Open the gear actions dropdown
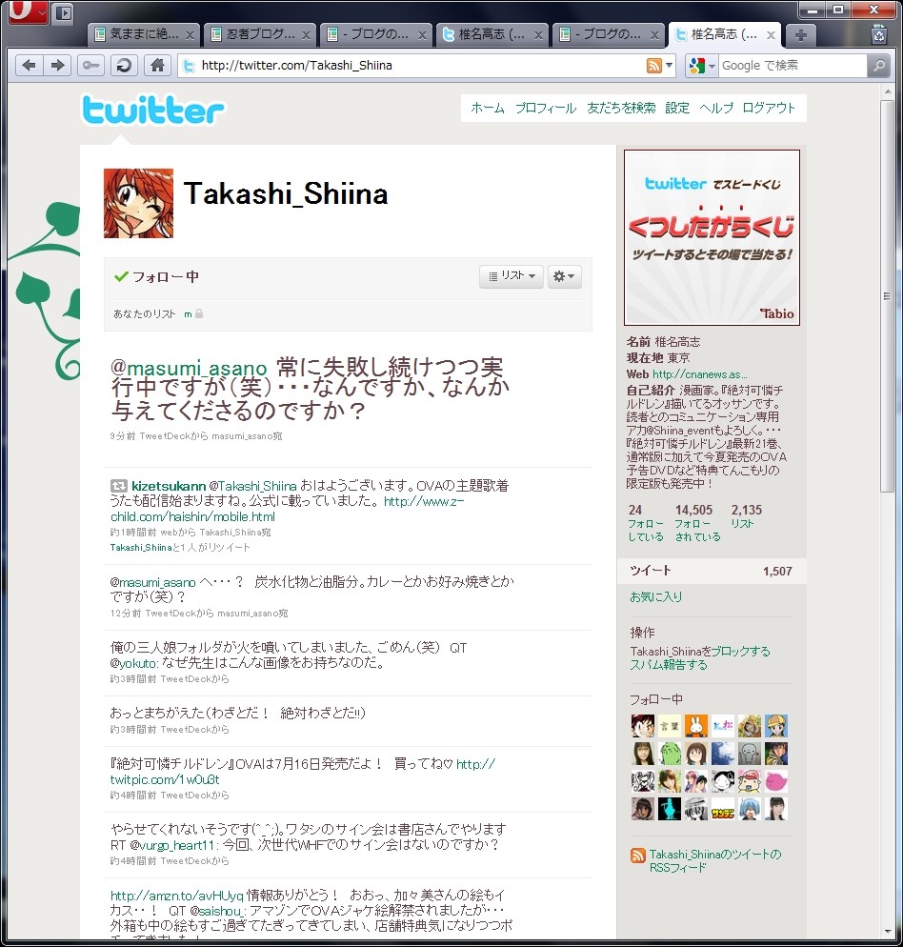This screenshot has width=903, height=947. tap(564, 276)
